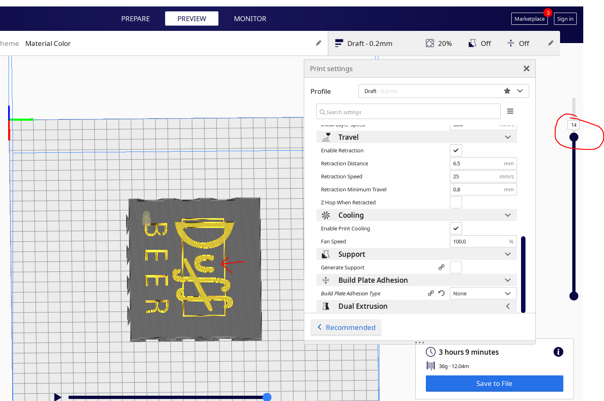
Task: Click the '3 hours 9 minutes' estimate
Action: coord(469,352)
